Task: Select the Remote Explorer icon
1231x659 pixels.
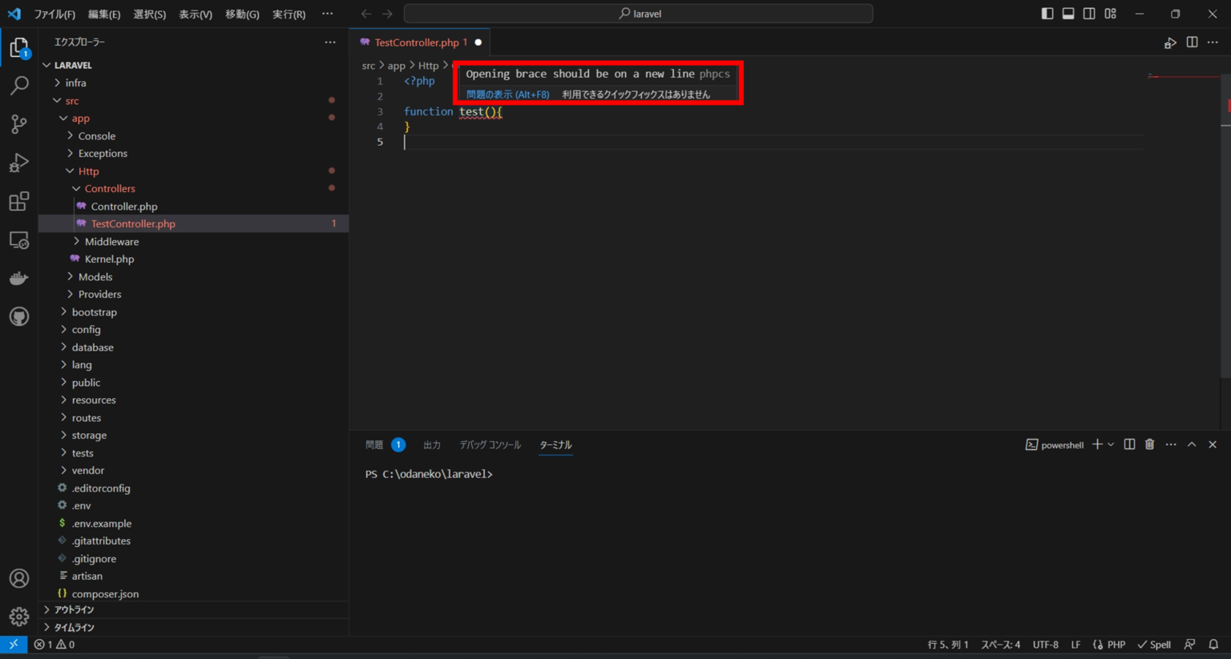Action: pyautogui.click(x=18, y=239)
